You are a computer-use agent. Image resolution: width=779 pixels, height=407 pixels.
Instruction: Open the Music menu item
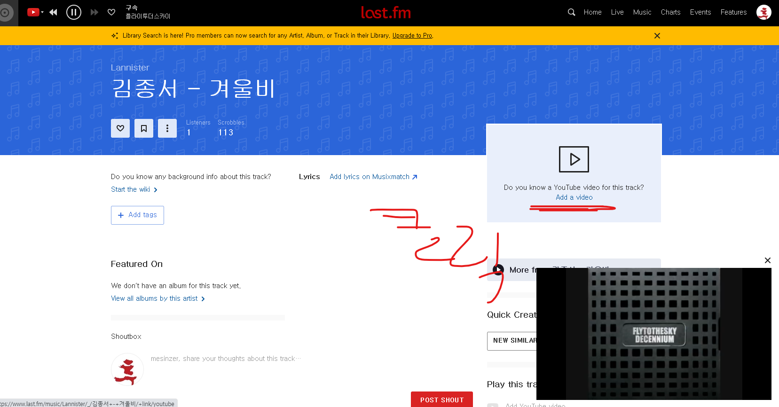pyautogui.click(x=642, y=12)
